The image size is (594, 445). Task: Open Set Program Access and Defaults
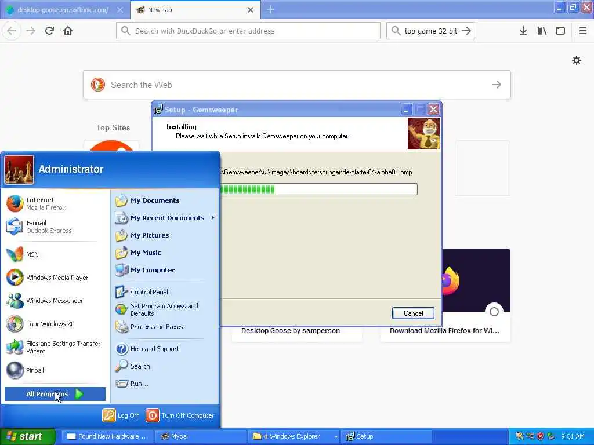(165, 309)
